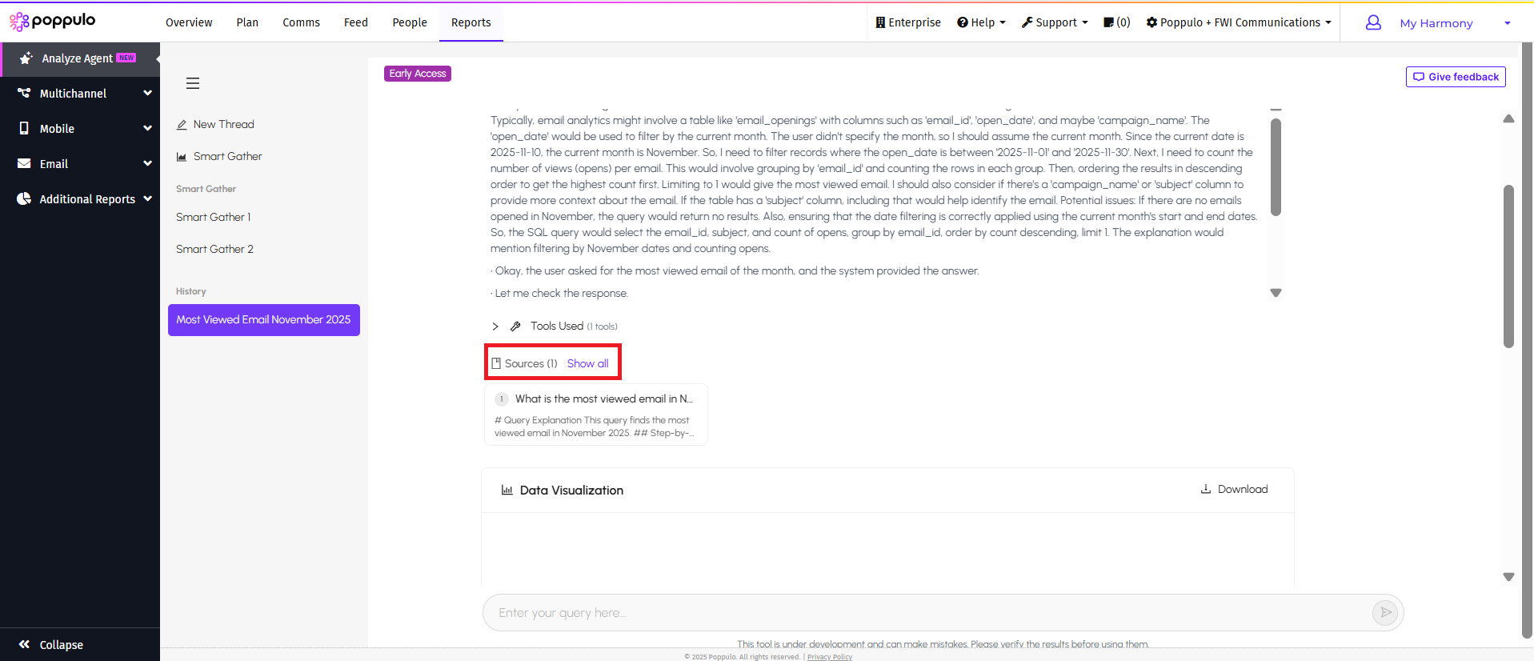The height and width of the screenshot is (661, 1534).
Task: Collapse the sidebar using double-arrow icon
Action: point(24,644)
